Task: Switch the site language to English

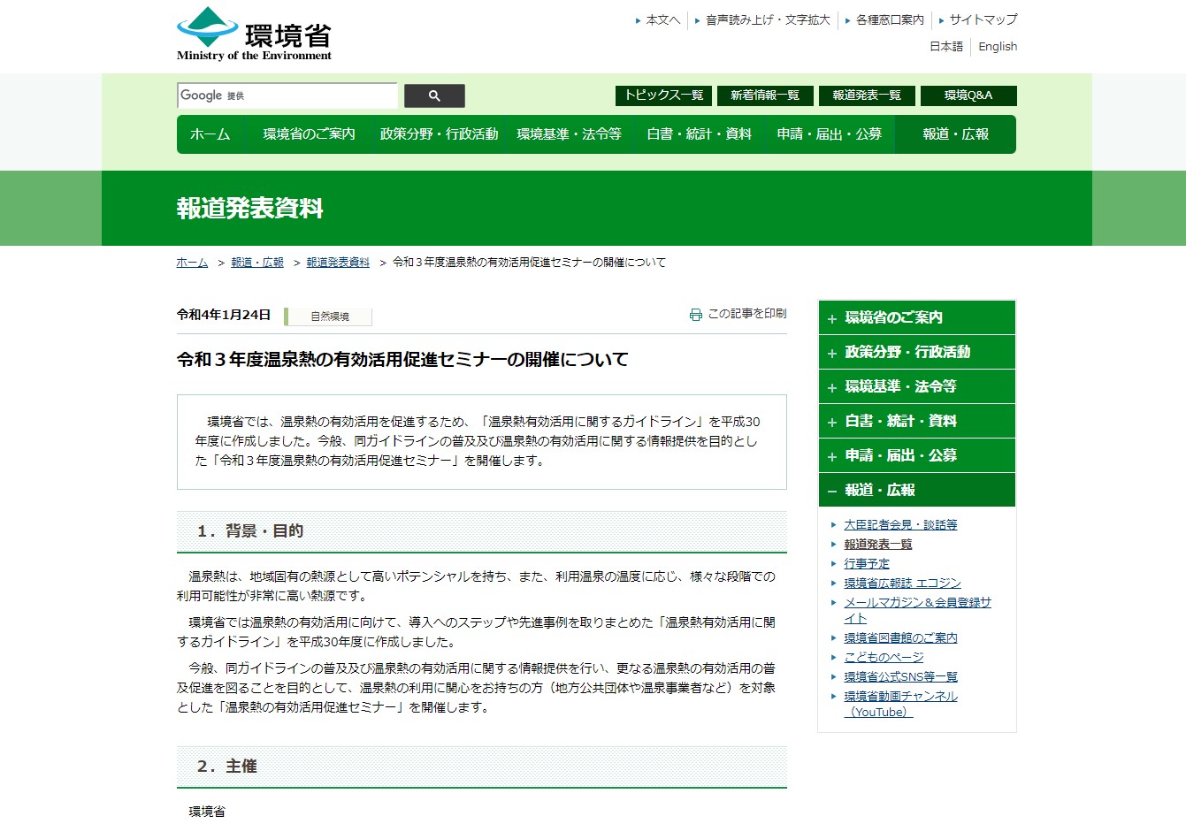Action: pos(997,47)
